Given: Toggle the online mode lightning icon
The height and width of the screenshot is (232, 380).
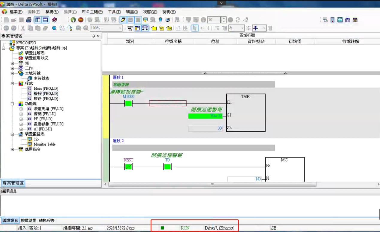Looking at the screenshot, I should 123,20.
